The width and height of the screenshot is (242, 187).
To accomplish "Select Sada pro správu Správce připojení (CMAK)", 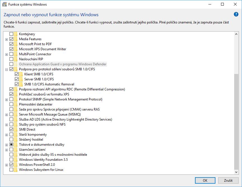I will click(x=59, y=109).
